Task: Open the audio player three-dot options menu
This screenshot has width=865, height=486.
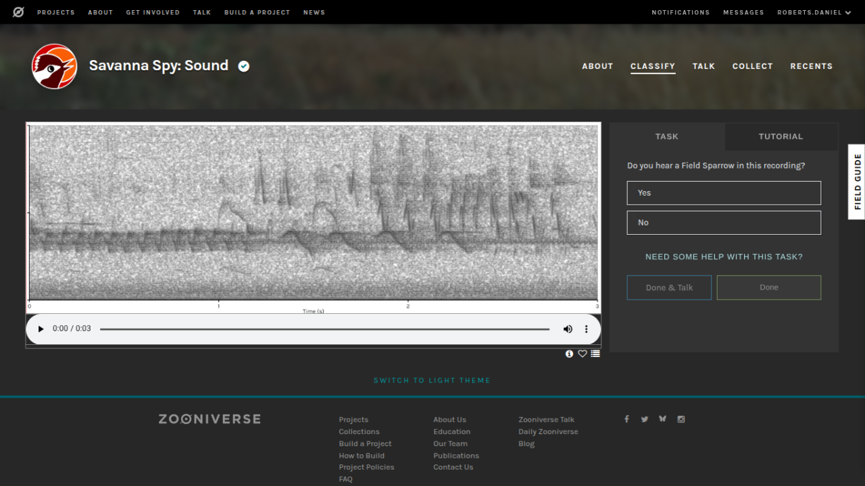Action: pyautogui.click(x=586, y=329)
